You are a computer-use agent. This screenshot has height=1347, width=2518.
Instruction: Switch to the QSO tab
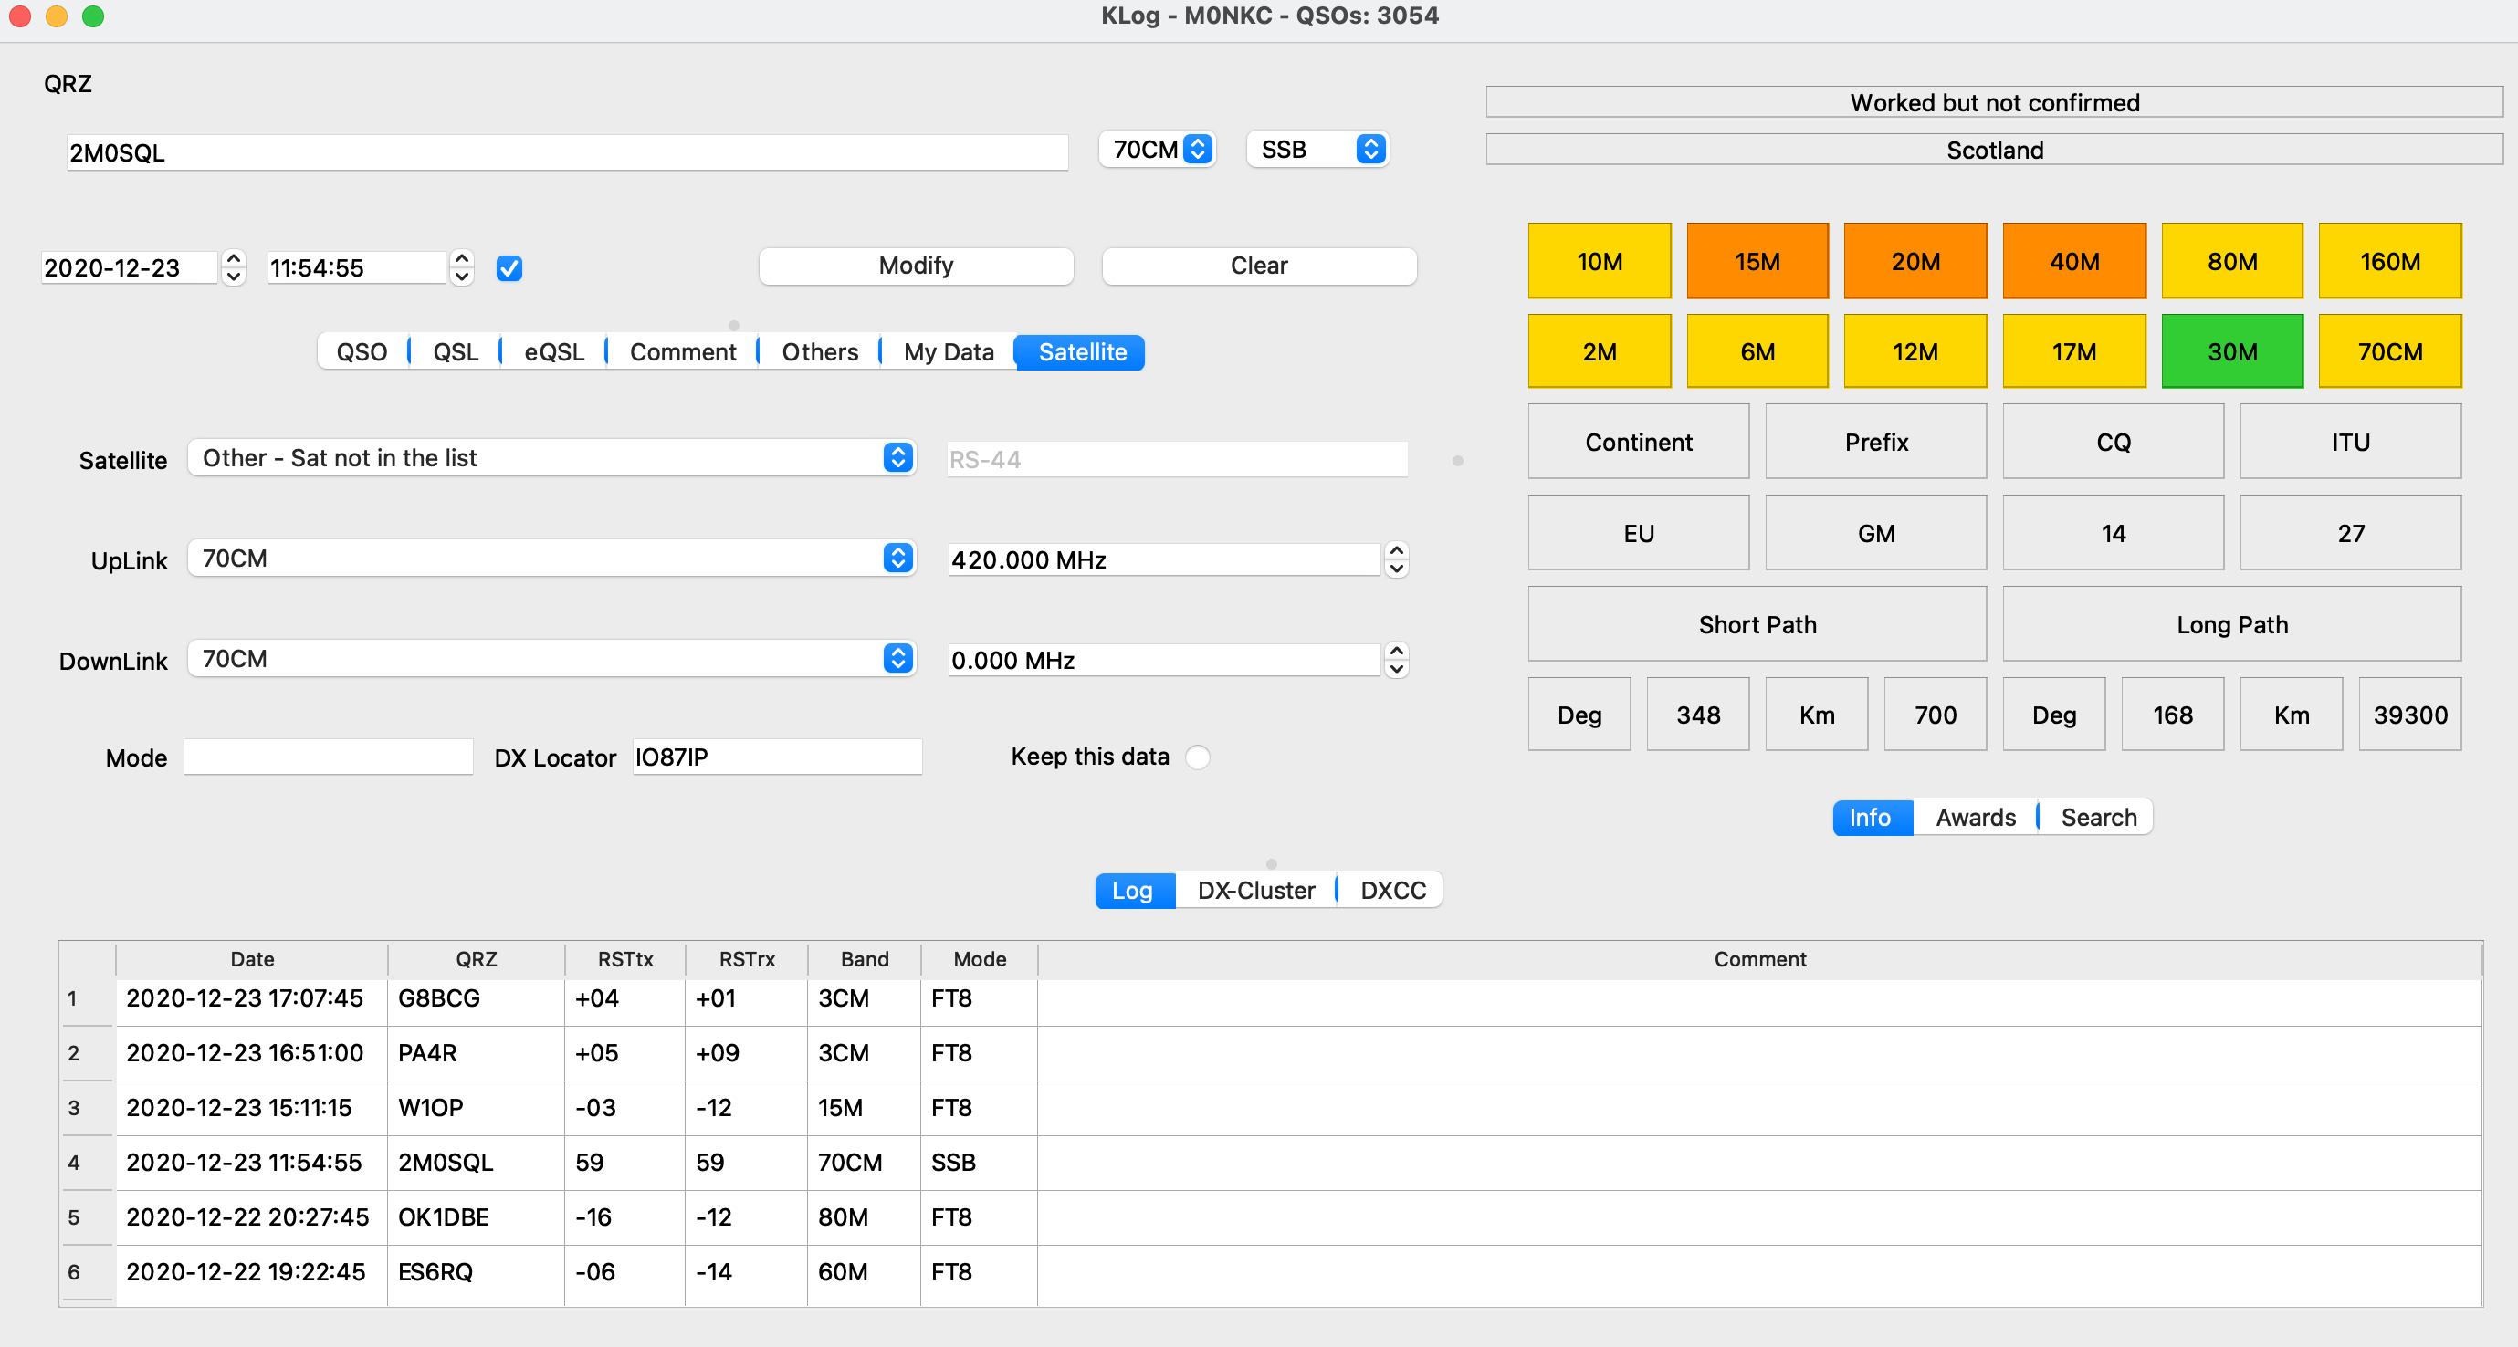coord(362,351)
